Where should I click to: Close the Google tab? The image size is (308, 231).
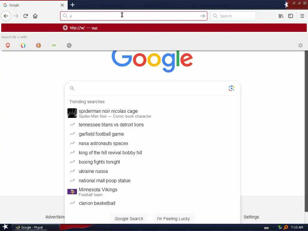pos(62,5)
